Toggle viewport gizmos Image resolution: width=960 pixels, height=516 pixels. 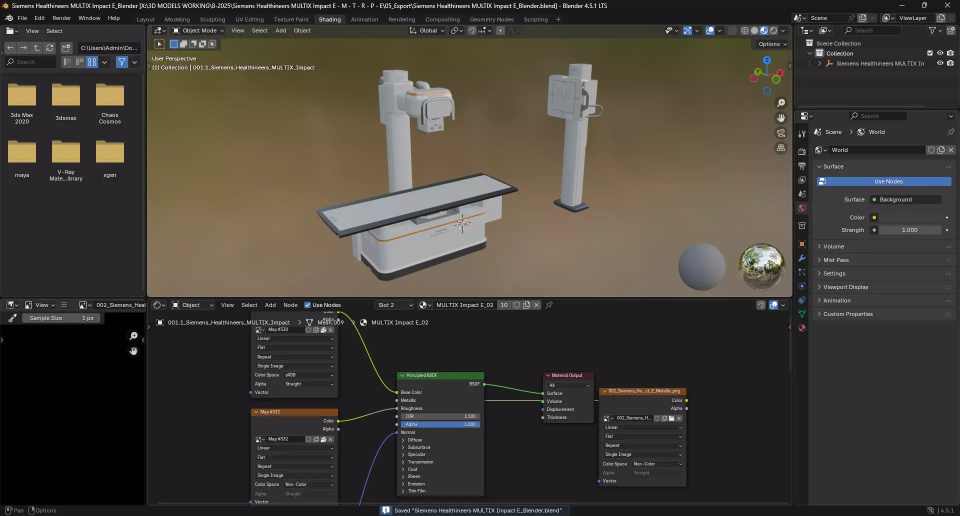[687, 30]
